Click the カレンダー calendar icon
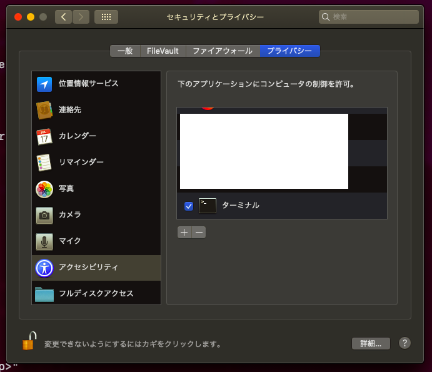Screen dimensions: 432x372 pos(44,137)
